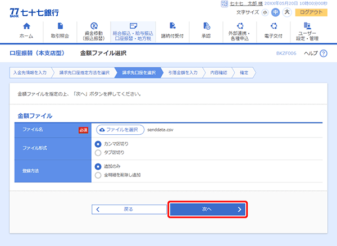Click the user avatar icon beside 七十七 太郎

(x=224, y=4)
